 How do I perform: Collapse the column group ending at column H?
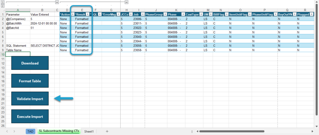[x=126, y=2]
